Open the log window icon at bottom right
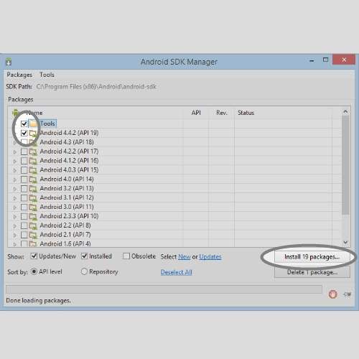Viewport: 359px width, 359px height. pos(347,294)
